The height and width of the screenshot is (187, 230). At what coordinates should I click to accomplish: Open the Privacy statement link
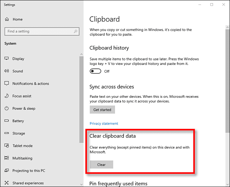click(104, 123)
